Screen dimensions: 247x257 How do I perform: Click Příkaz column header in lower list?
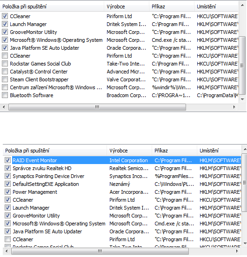coord(174,151)
